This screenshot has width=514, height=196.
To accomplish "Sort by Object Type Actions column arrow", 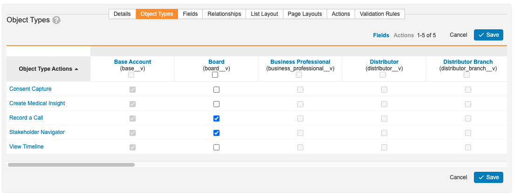I will 76,69.
